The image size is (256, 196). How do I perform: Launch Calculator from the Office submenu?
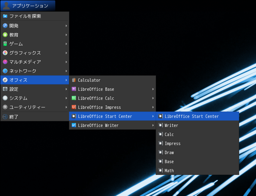[113, 80]
